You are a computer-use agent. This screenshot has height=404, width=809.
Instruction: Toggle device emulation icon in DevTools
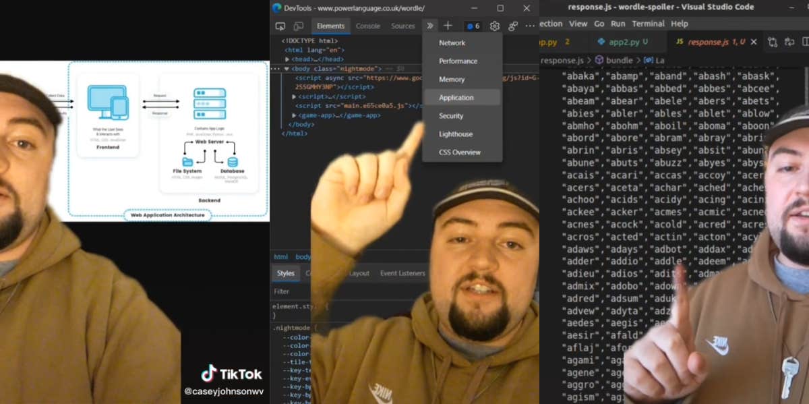(x=299, y=26)
